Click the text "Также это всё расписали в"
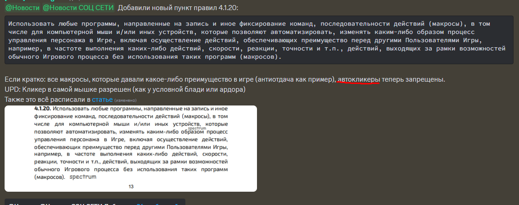 click(x=48, y=100)
